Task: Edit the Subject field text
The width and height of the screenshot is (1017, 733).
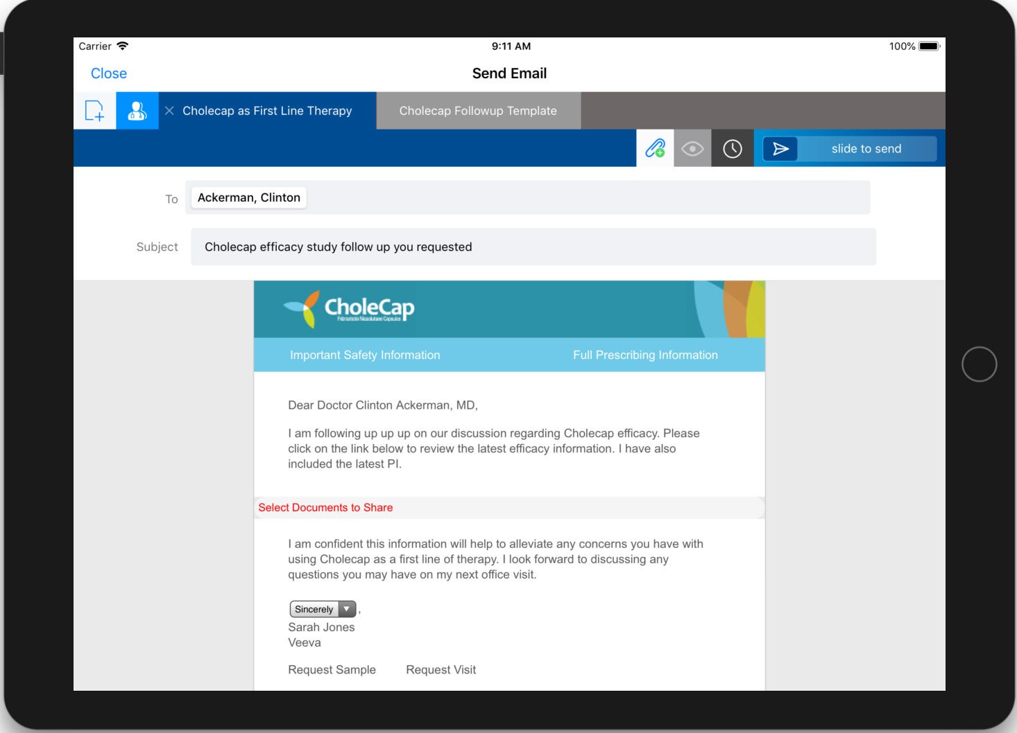Action: [533, 247]
